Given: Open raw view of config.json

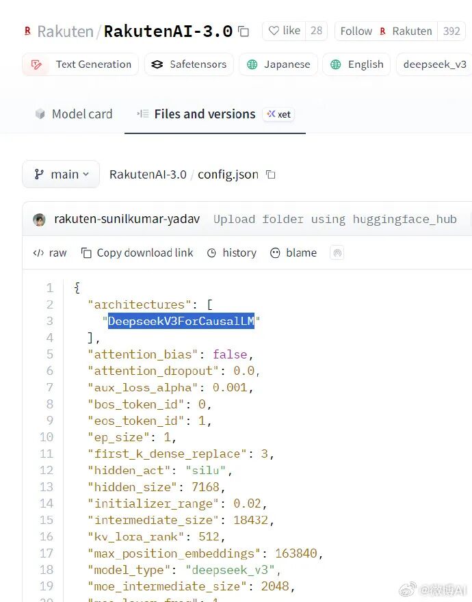Looking at the screenshot, I should tap(50, 252).
